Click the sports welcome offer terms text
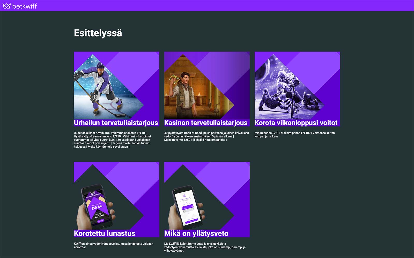The width and height of the screenshot is (414, 258). tap(112, 140)
